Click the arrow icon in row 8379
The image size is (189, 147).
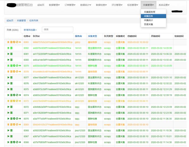click(20, 66)
